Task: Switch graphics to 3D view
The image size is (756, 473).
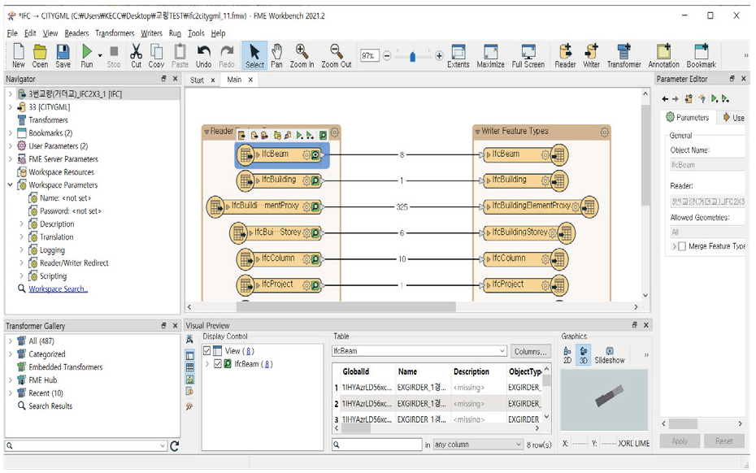Action: (x=584, y=355)
